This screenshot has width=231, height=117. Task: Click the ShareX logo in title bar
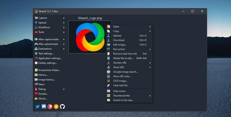point(36,11)
